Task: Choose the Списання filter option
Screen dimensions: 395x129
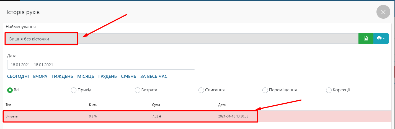Action: tap(201, 90)
